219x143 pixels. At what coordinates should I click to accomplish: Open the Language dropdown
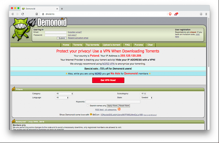(62, 98)
